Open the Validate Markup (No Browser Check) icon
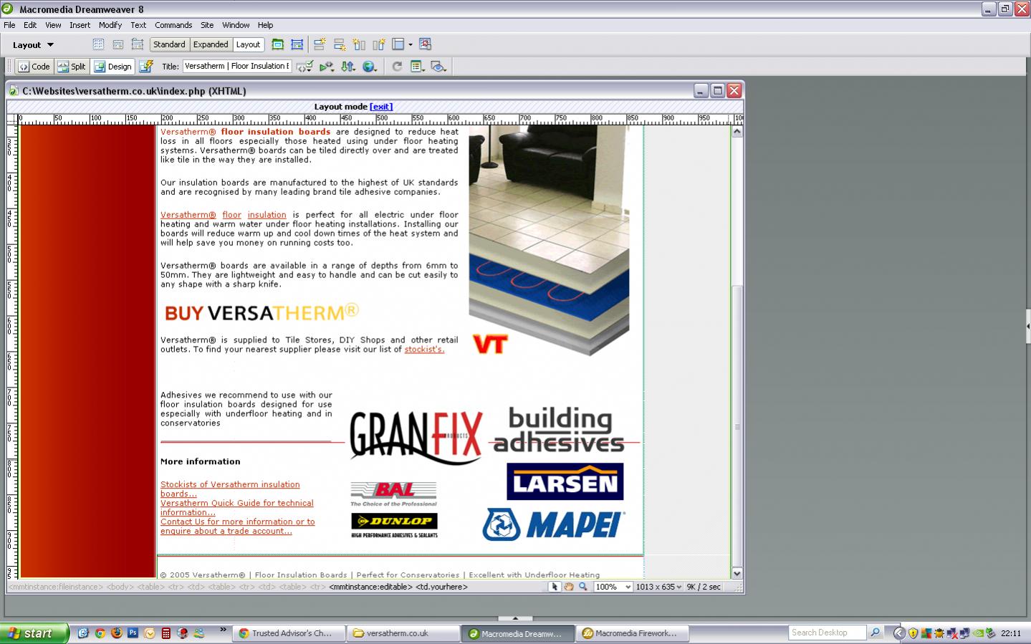The width and height of the screenshot is (1031, 644). pyautogui.click(x=304, y=66)
